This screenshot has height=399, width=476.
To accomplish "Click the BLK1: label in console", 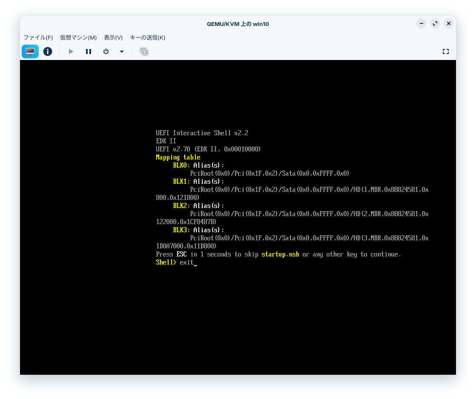I will point(181,181).
